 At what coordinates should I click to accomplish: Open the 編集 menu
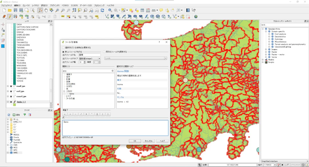(x=17, y=5)
